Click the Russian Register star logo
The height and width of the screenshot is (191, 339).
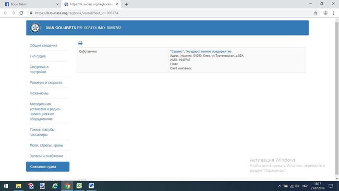click(x=35, y=28)
